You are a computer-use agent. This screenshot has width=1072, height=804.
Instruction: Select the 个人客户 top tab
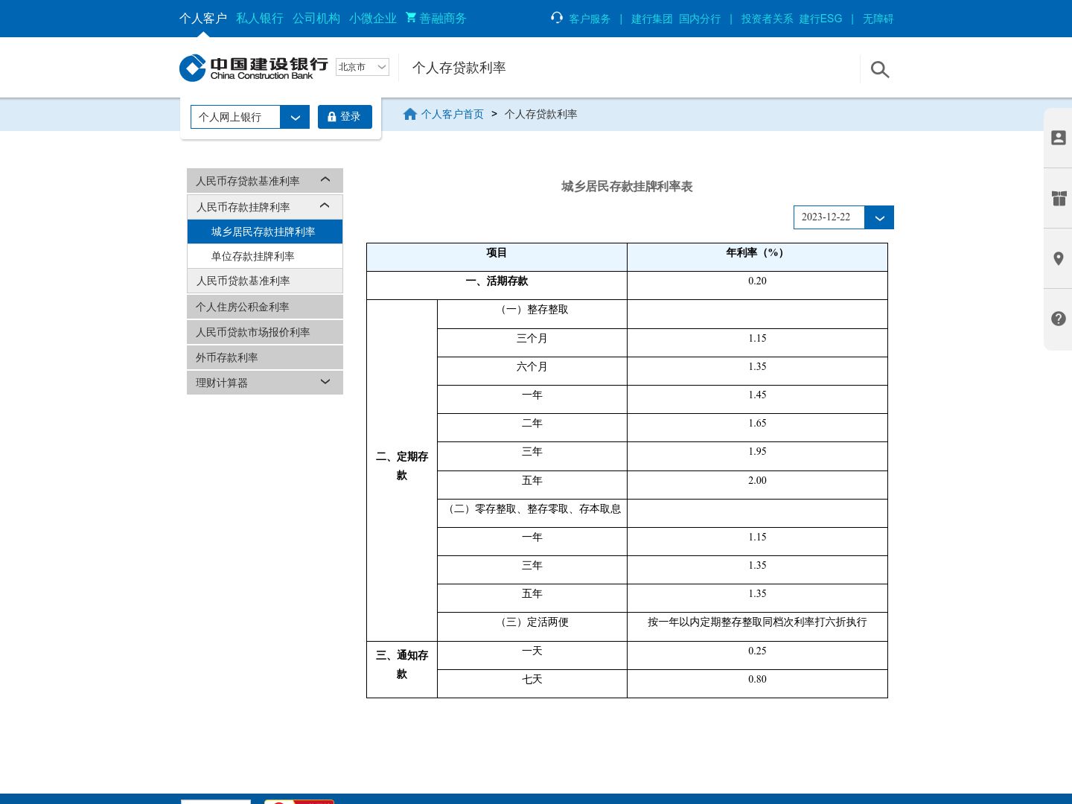pos(203,18)
